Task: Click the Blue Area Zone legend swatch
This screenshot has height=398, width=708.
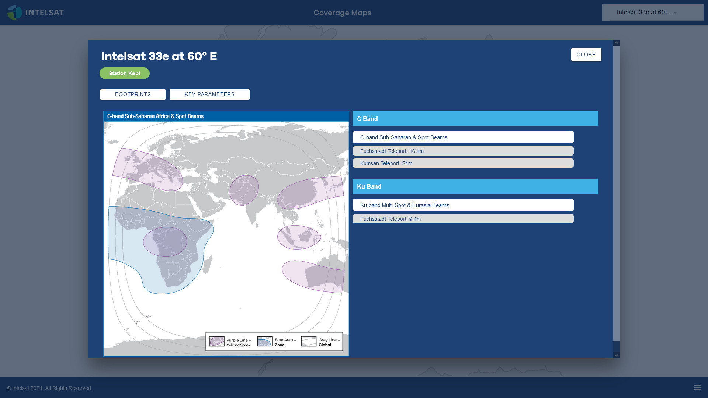Action: point(265,341)
